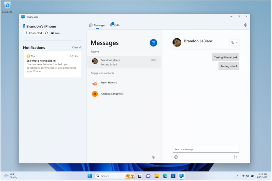Click the phone call icon for Brandon LeBlanc
Screen dimensions: 272x181
point(233,43)
